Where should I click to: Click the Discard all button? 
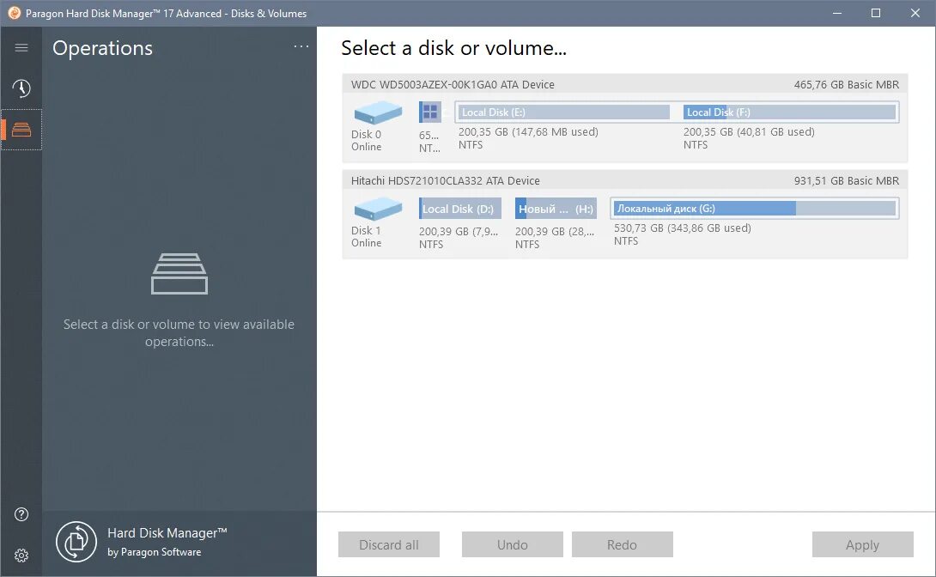tap(389, 544)
